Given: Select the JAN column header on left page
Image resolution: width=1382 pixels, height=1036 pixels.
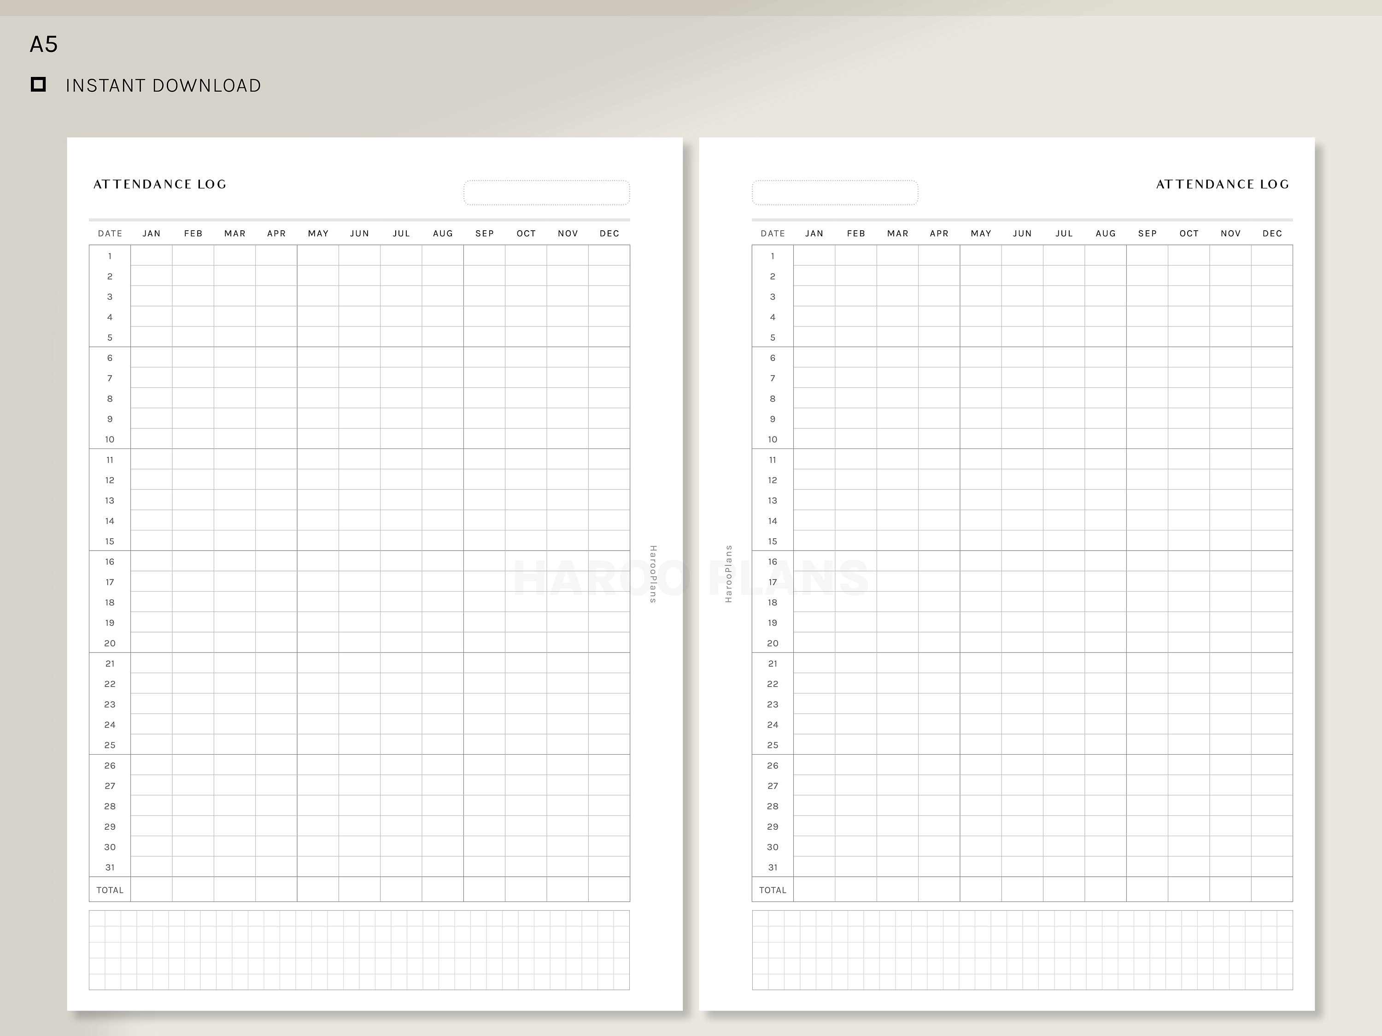Looking at the screenshot, I should pyautogui.click(x=151, y=233).
